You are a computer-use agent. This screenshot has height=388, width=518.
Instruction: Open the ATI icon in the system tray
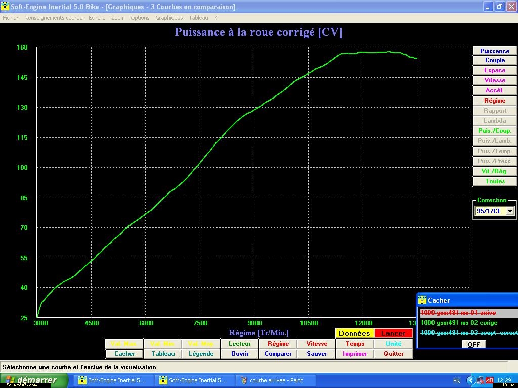(490, 380)
